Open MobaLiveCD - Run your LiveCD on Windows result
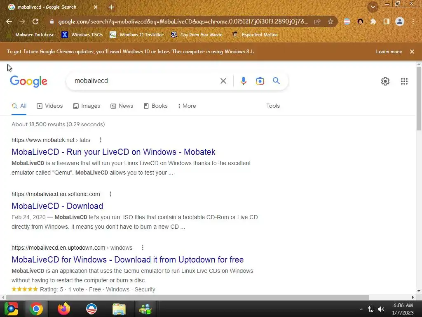The height and width of the screenshot is (317, 422). [x=113, y=152]
